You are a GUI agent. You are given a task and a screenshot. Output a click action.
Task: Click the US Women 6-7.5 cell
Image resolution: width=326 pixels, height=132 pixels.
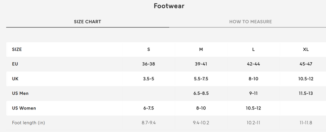(x=149, y=108)
